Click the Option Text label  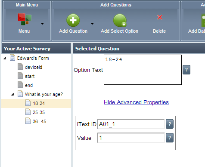coord(88,70)
